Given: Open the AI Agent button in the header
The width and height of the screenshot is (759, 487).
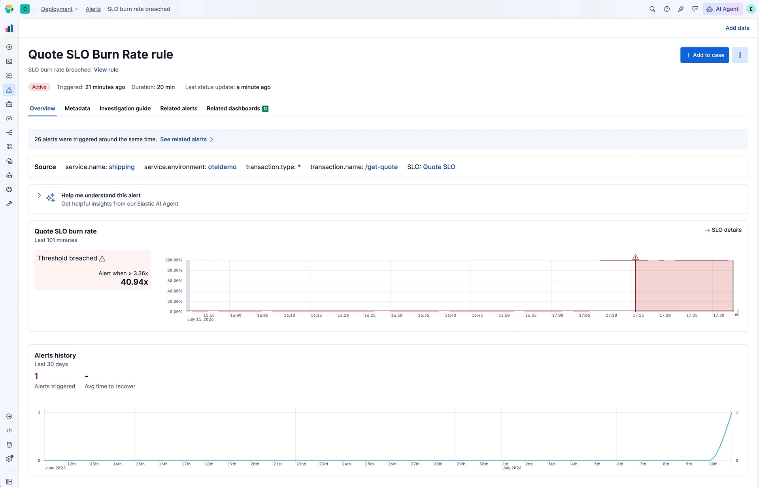Looking at the screenshot, I should tap(722, 9).
